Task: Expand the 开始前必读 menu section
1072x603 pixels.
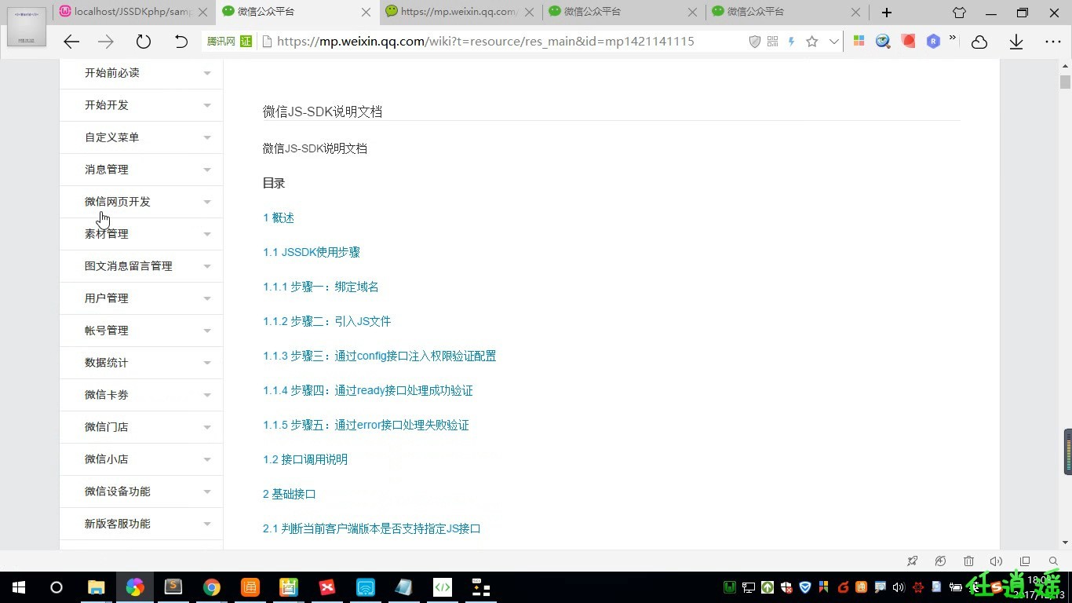Action: [x=141, y=73]
